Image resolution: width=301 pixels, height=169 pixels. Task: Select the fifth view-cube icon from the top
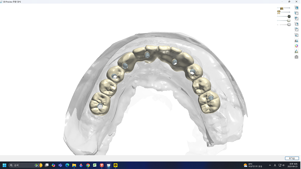coord(297,30)
